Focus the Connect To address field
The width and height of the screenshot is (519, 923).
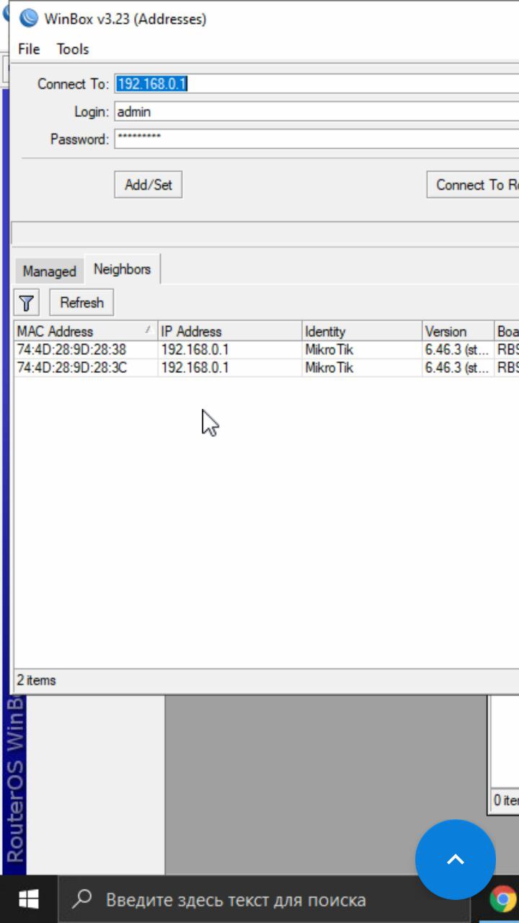pos(317,84)
